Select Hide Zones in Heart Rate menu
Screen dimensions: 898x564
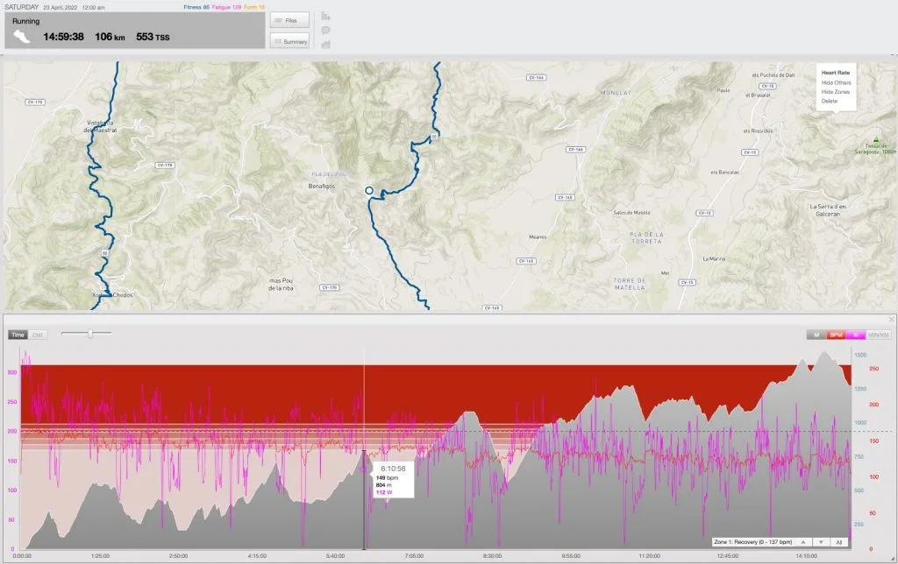coord(835,92)
